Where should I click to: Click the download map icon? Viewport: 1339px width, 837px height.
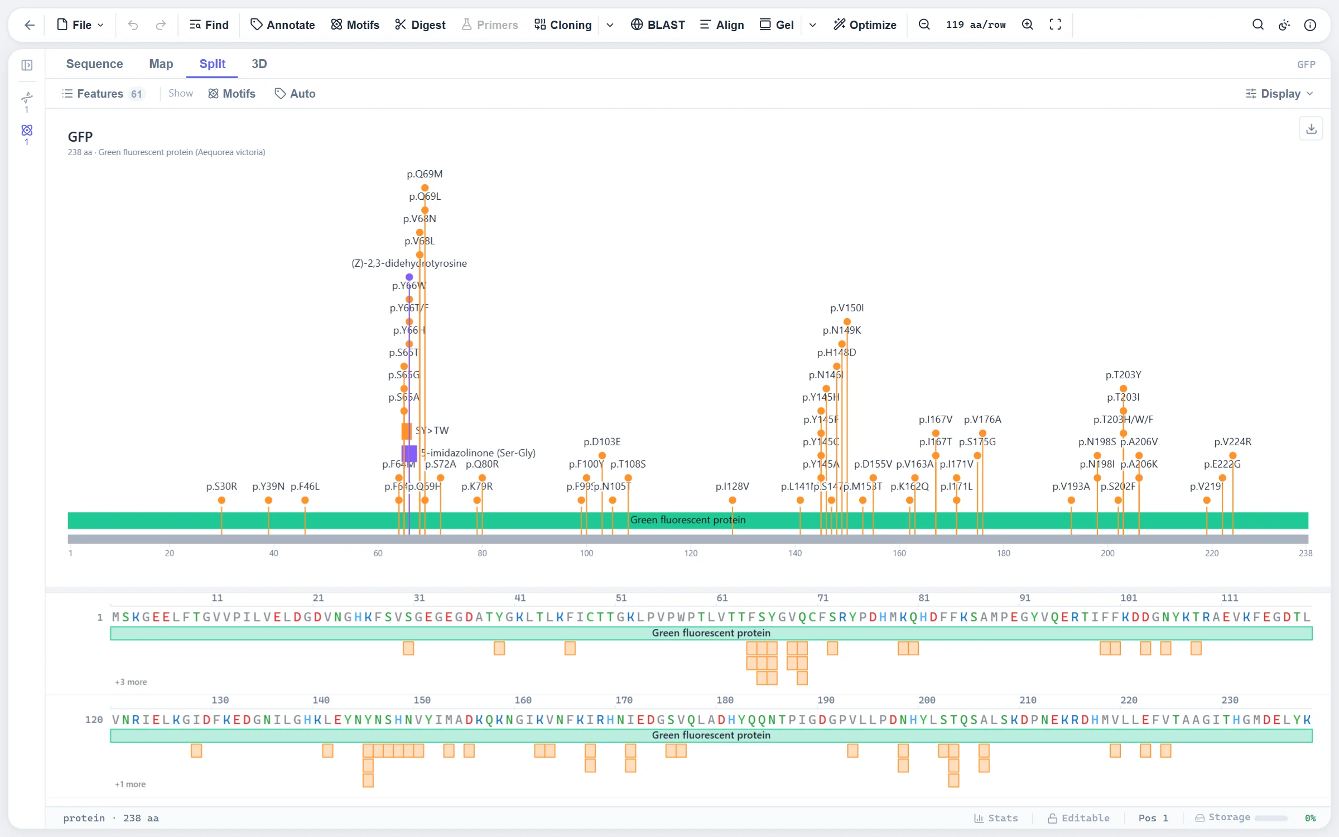(1311, 129)
